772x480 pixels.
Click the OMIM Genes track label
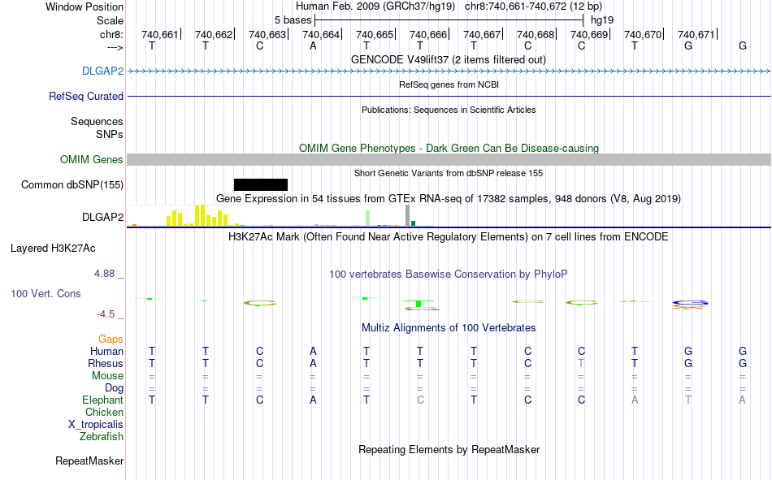(92, 159)
